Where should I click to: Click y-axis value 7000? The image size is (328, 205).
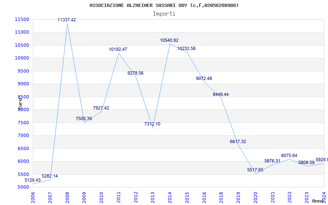(x=23, y=136)
